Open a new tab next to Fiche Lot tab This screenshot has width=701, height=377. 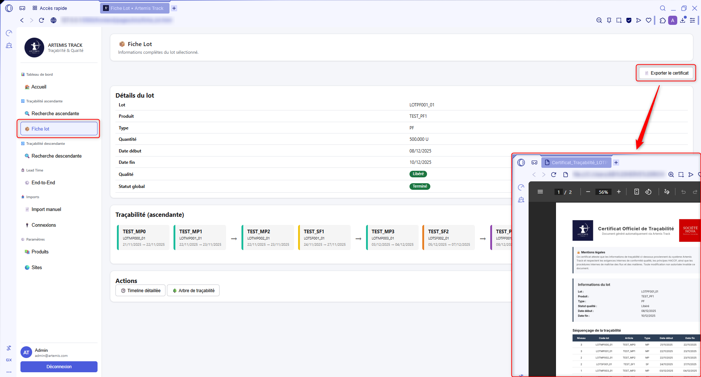174,8
